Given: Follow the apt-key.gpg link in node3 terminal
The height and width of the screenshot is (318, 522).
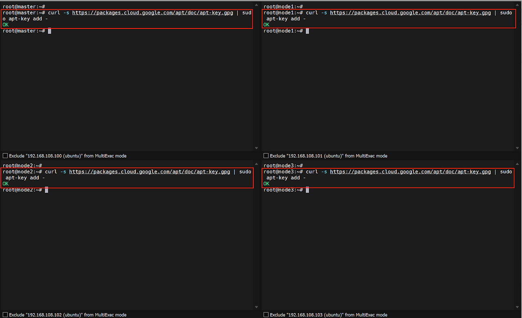Looking at the screenshot, I should [x=410, y=172].
